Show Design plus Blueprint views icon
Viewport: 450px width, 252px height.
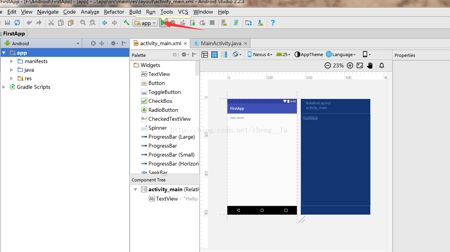[x=224, y=55]
